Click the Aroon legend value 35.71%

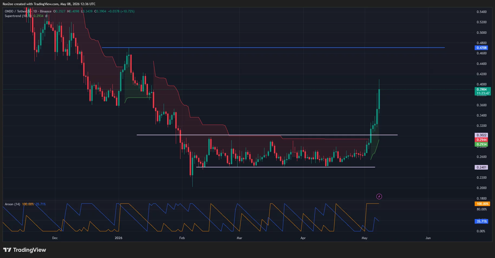[x=40, y=204]
